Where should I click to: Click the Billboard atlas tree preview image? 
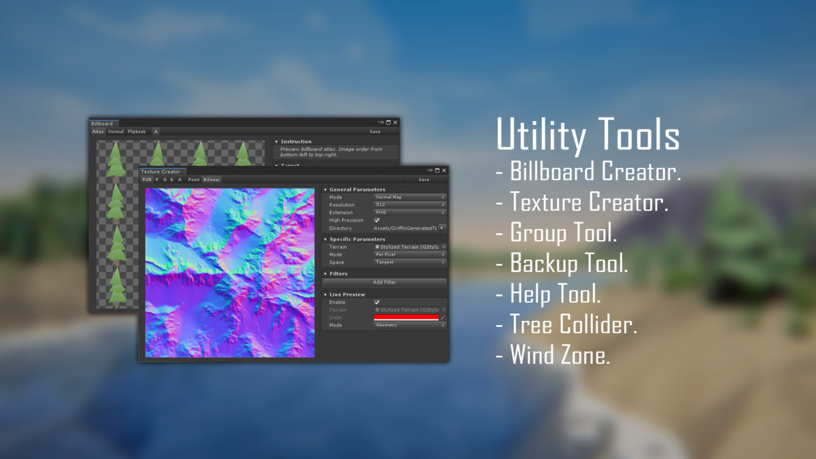click(117, 224)
